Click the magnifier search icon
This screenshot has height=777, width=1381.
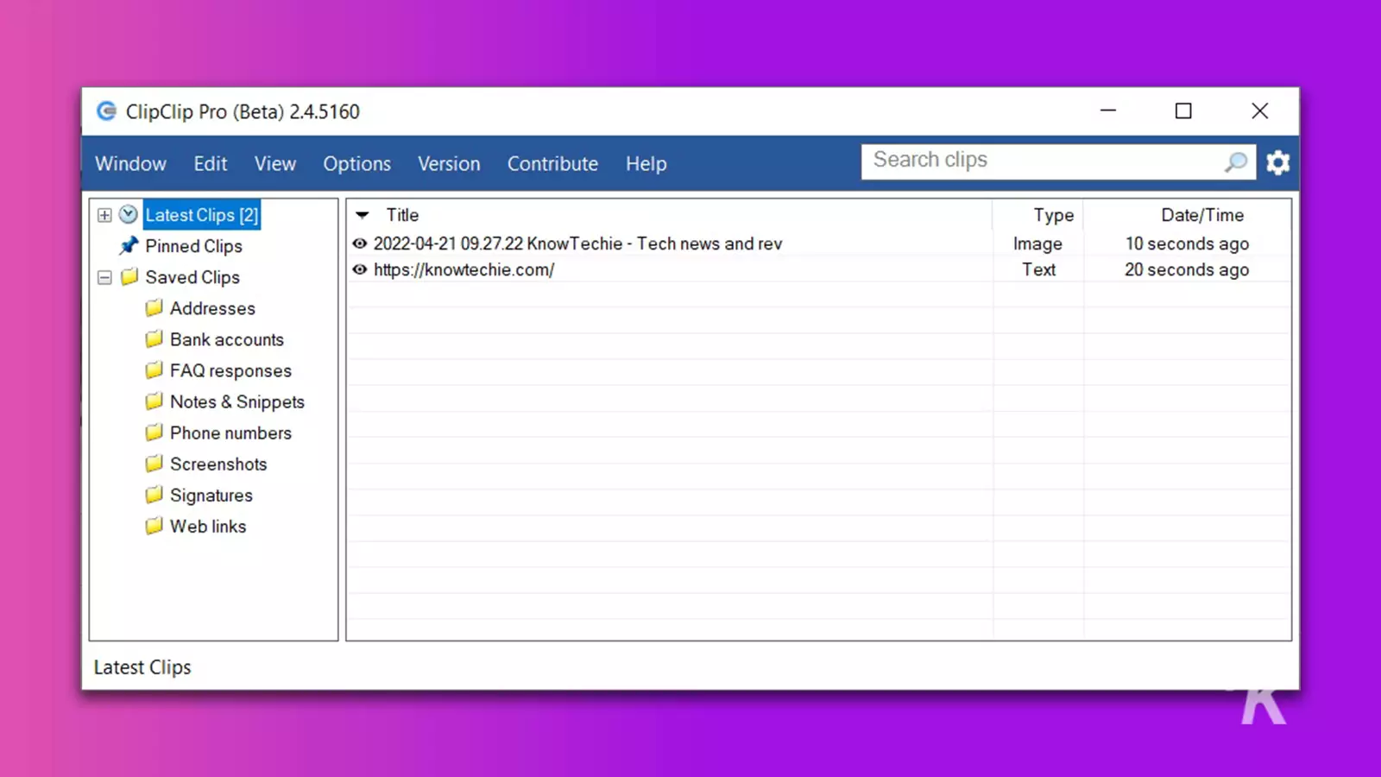click(1236, 161)
